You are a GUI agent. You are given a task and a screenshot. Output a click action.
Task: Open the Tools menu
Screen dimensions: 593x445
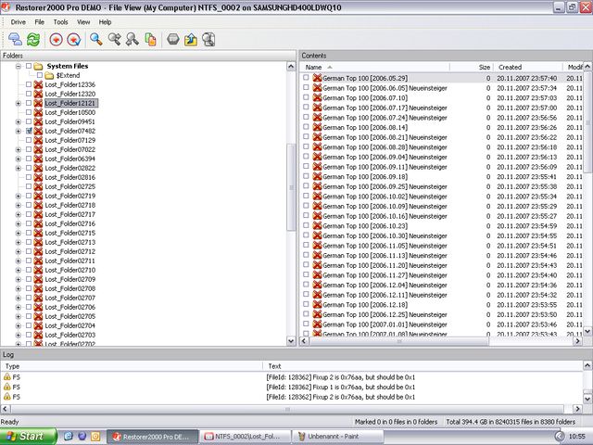(60, 22)
